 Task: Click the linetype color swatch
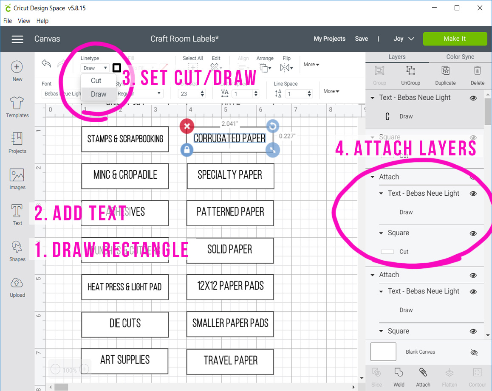click(x=117, y=68)
